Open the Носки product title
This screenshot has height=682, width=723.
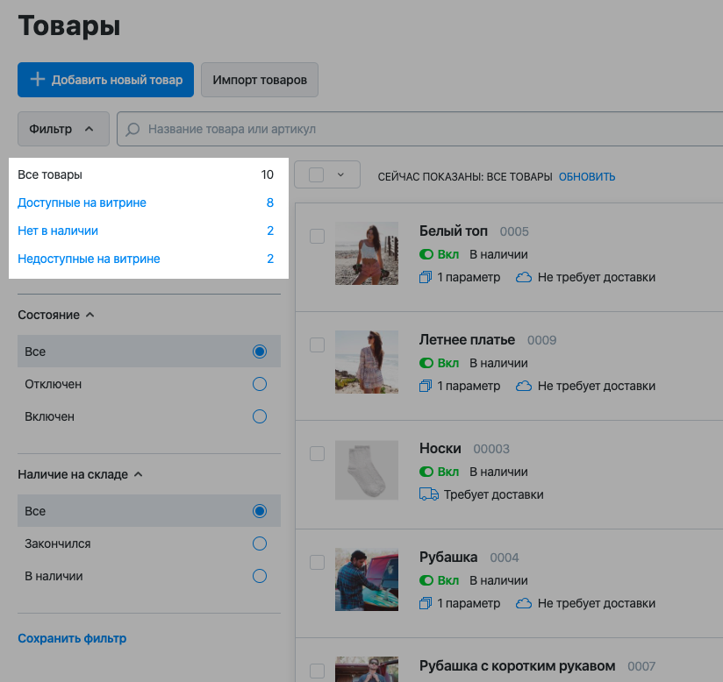click(x=440, y=448)
